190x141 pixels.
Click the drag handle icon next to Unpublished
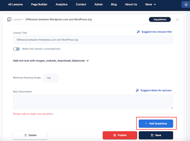(177, 19)
